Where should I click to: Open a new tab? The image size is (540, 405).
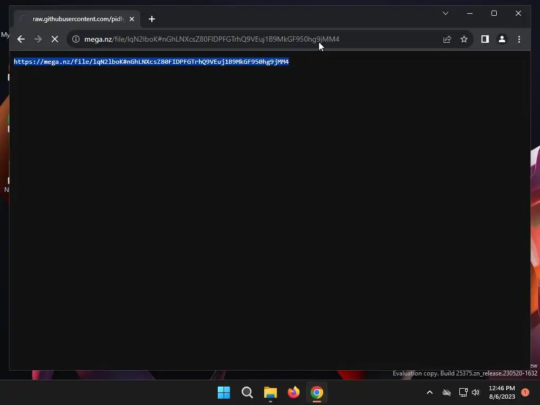[151, 19]
